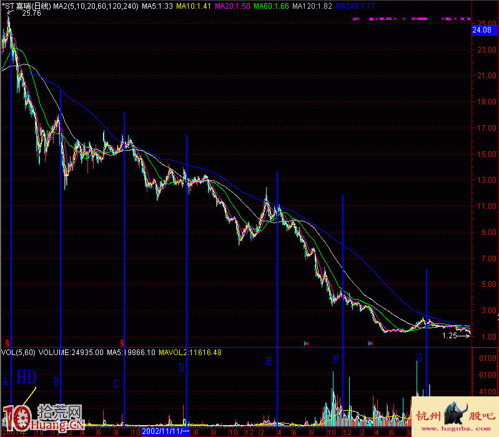Click the 11.00 price axis label
499x437 pixels.
(487, 206)
